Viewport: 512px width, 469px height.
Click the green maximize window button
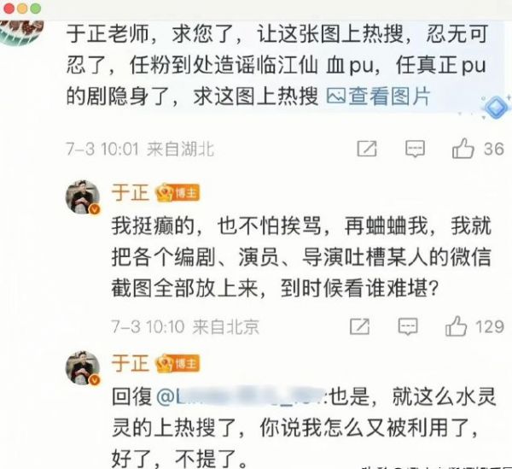[x=36, y=9]
